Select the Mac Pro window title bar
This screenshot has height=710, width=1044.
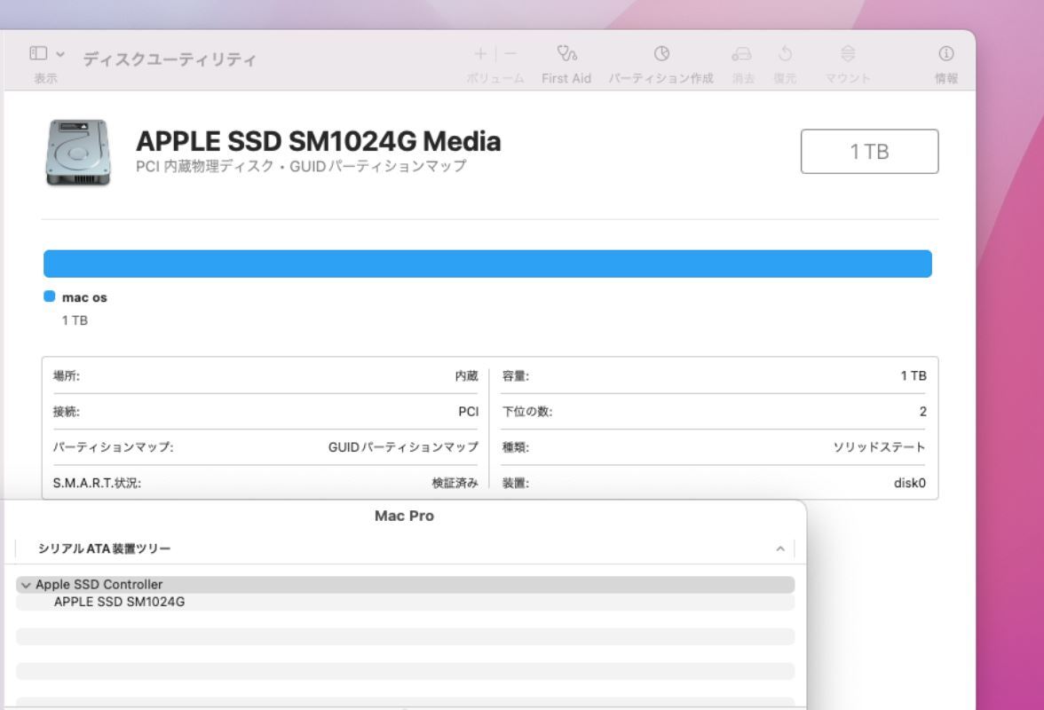[x=403, y=516]
